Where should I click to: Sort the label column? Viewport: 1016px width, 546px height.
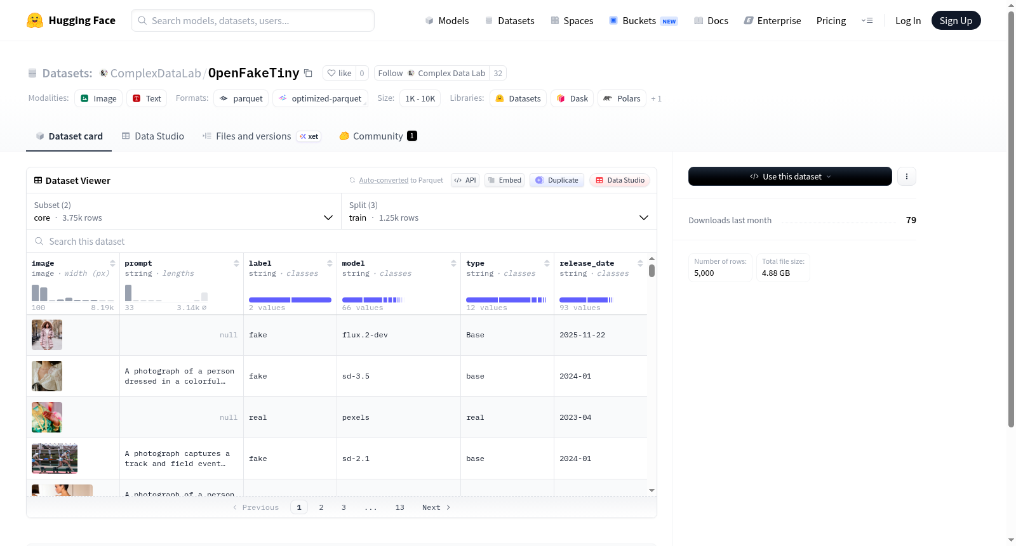point(330,263)
